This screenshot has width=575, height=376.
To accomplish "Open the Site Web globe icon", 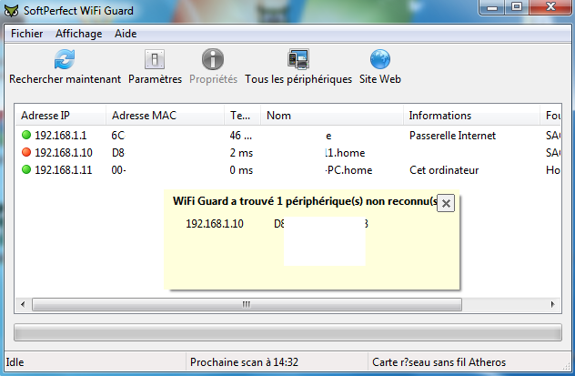I will tap(380, 59).
